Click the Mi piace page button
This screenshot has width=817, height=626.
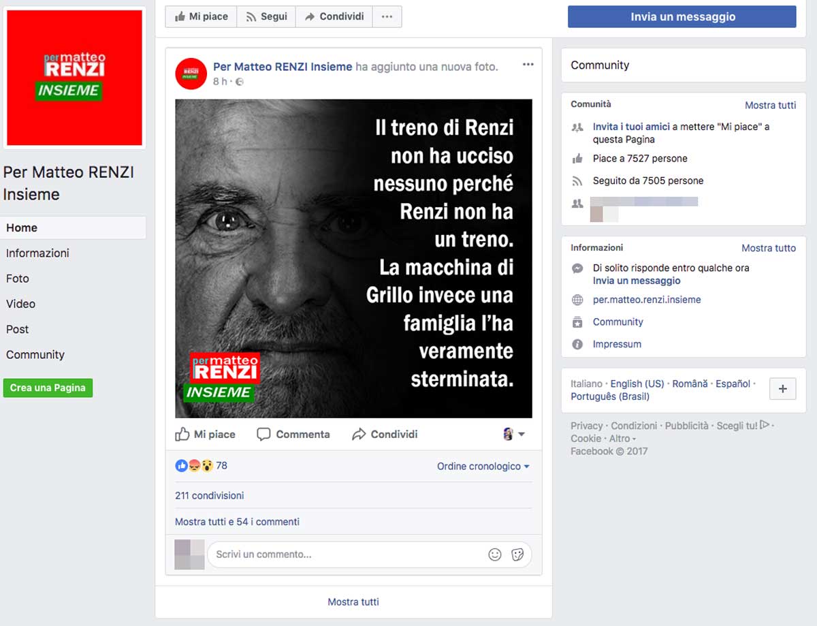point(201,16)
